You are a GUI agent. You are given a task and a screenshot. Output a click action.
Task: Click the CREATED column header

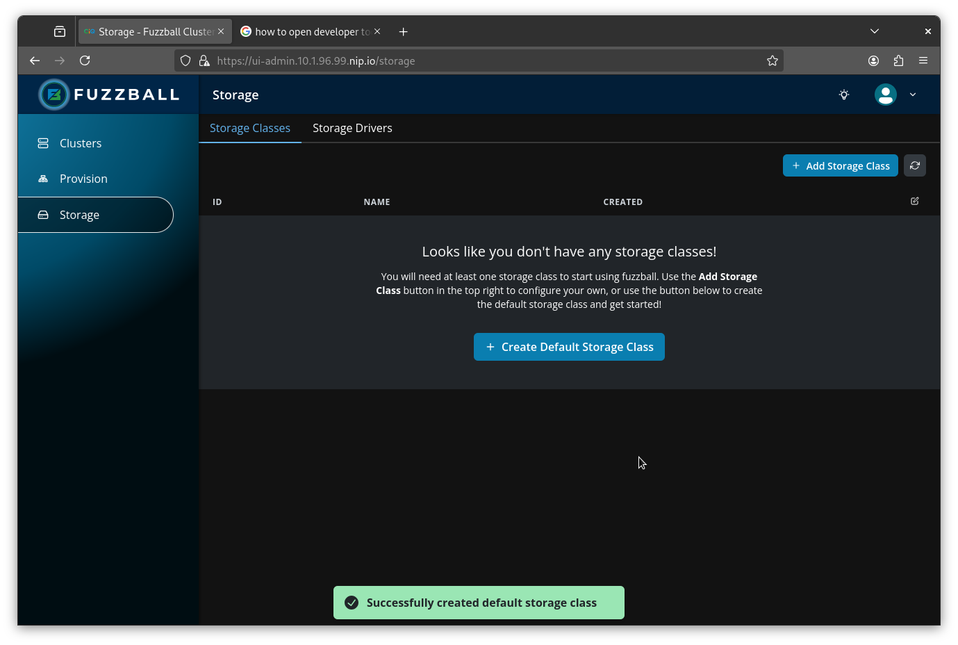click(x=622, y=202)
